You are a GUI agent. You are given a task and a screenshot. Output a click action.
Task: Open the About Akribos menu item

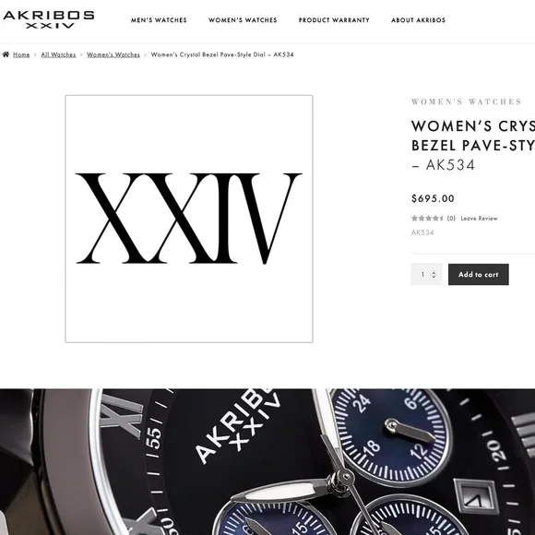click(x=418, y=20)
